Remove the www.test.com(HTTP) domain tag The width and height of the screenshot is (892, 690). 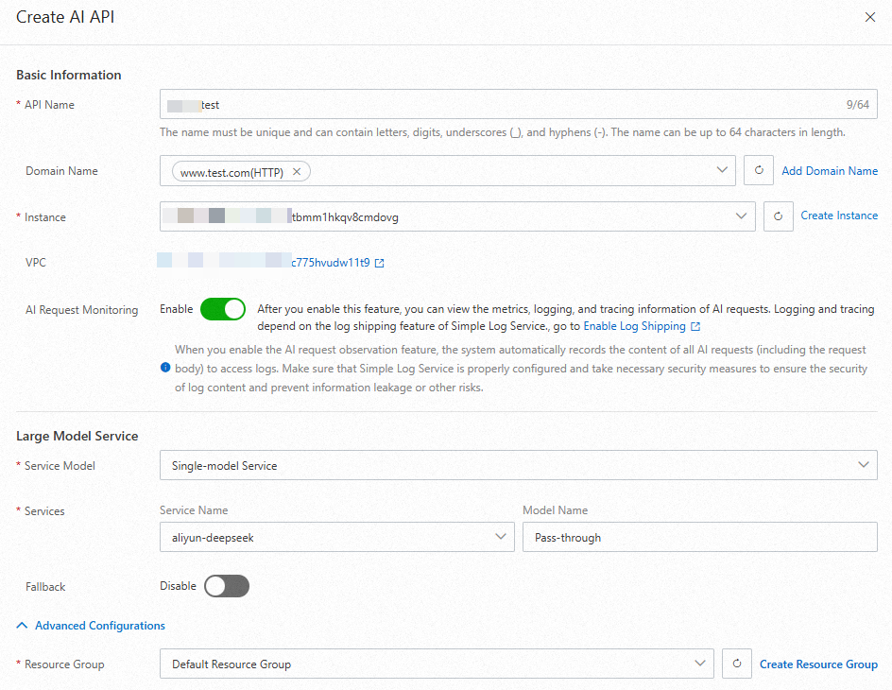pos(297,171)
